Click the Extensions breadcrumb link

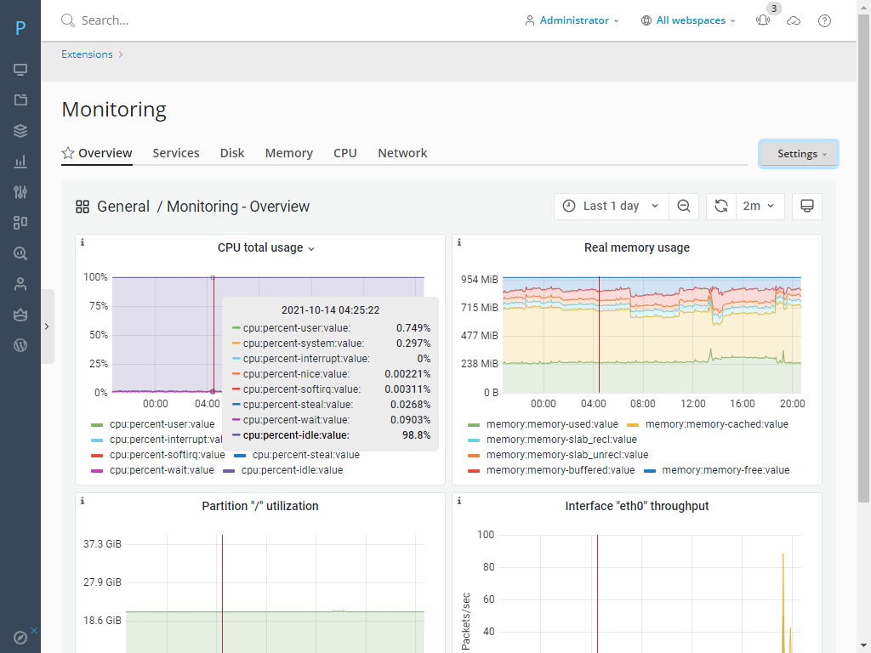[86, 54]
